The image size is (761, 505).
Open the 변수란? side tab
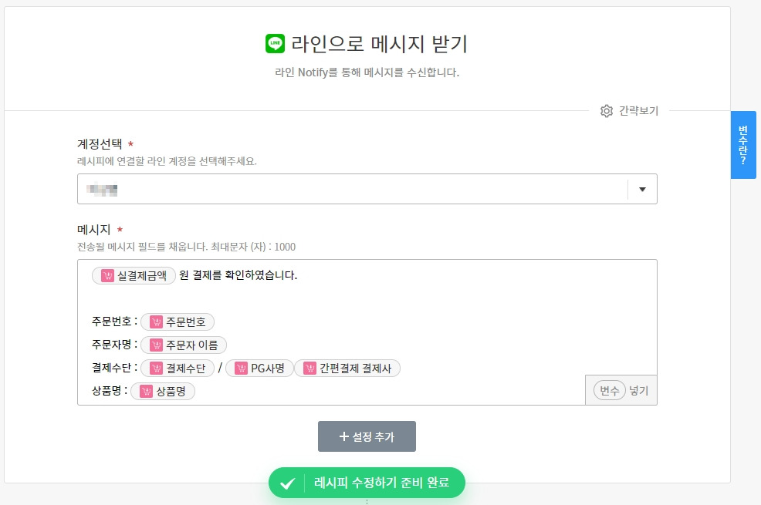tap(743, 144)
